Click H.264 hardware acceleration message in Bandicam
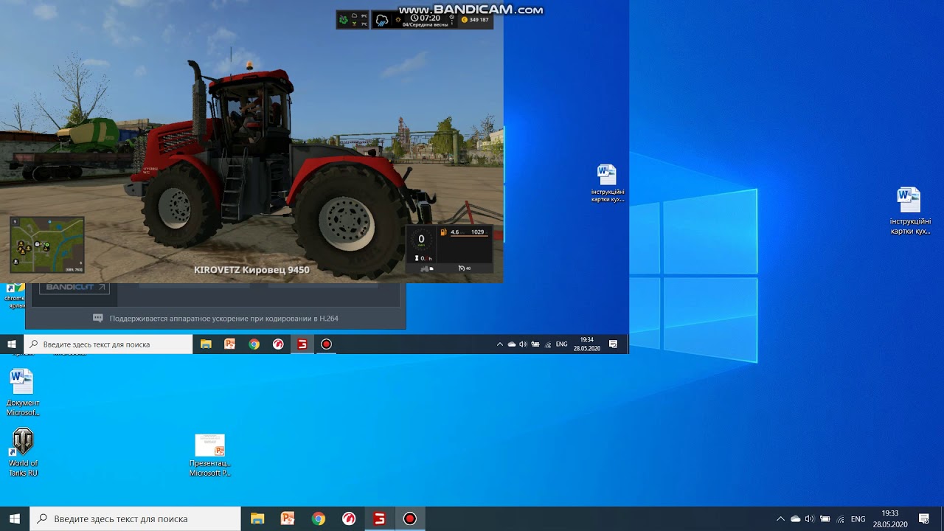 (x=223, y=319)
